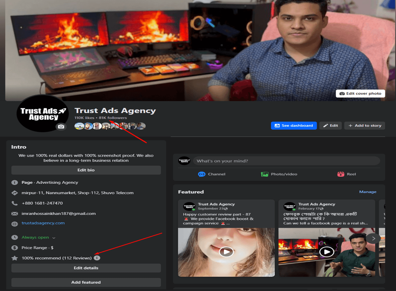Click the avatar on February 17 post
Image resolution: width=396 pixels, height=291 pixels.
(x=290, y=206)
